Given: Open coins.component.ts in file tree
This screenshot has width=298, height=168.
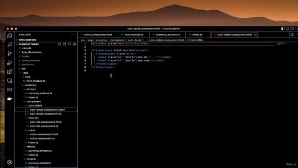Looking at the screenshot, I should click(x=46, y=139).
